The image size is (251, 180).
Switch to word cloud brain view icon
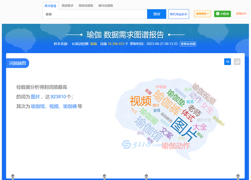[227, 62]
